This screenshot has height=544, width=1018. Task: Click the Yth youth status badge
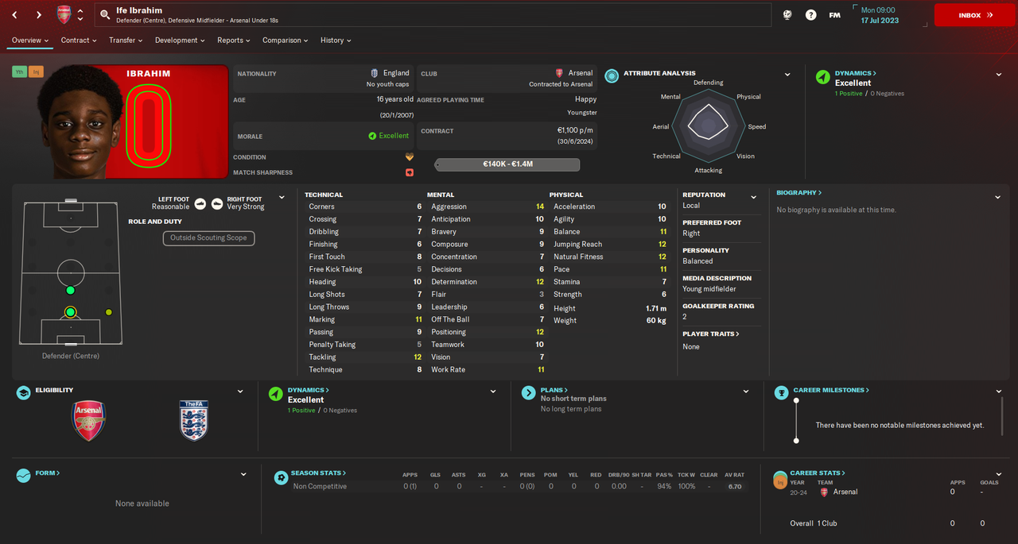[x=19, y=72]
